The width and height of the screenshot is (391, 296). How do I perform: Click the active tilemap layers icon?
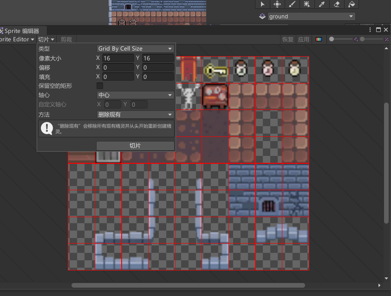[x=262, y=16]
